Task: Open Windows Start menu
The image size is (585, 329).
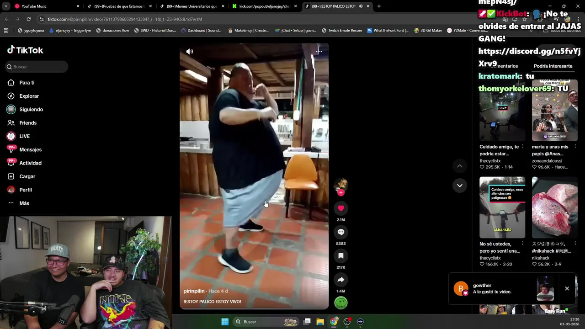Action: tap(225, 322)
